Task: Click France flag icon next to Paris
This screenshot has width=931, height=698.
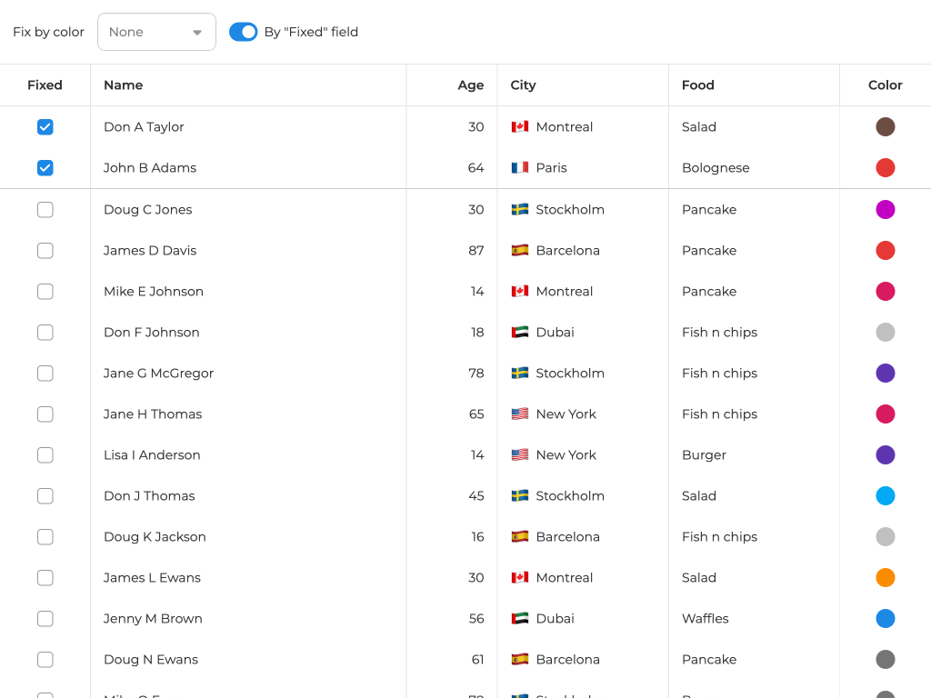Action: pyautogui.click(x=520, y=168)
